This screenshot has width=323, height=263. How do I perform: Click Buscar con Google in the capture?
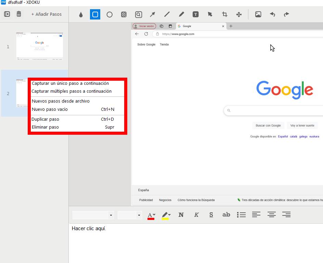point(268,126)
